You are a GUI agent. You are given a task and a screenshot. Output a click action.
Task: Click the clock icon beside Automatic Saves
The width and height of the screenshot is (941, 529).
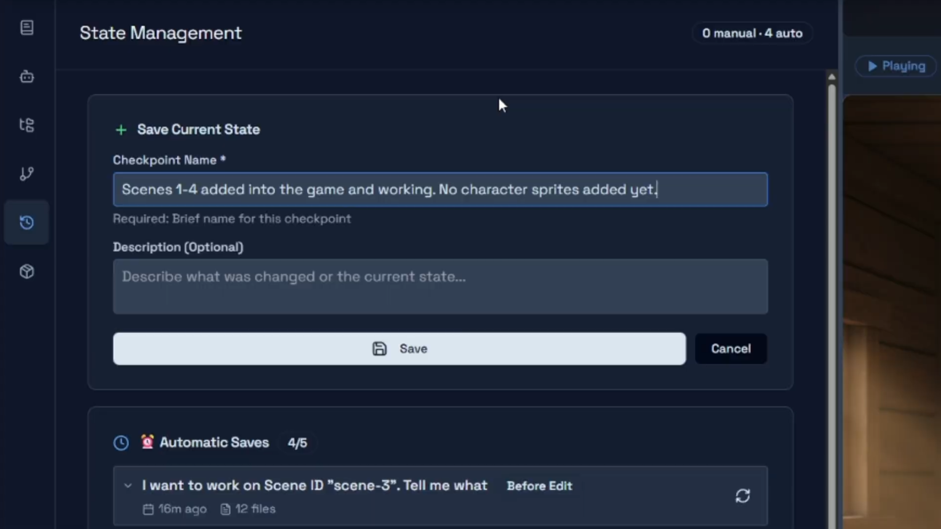(121, 443)
